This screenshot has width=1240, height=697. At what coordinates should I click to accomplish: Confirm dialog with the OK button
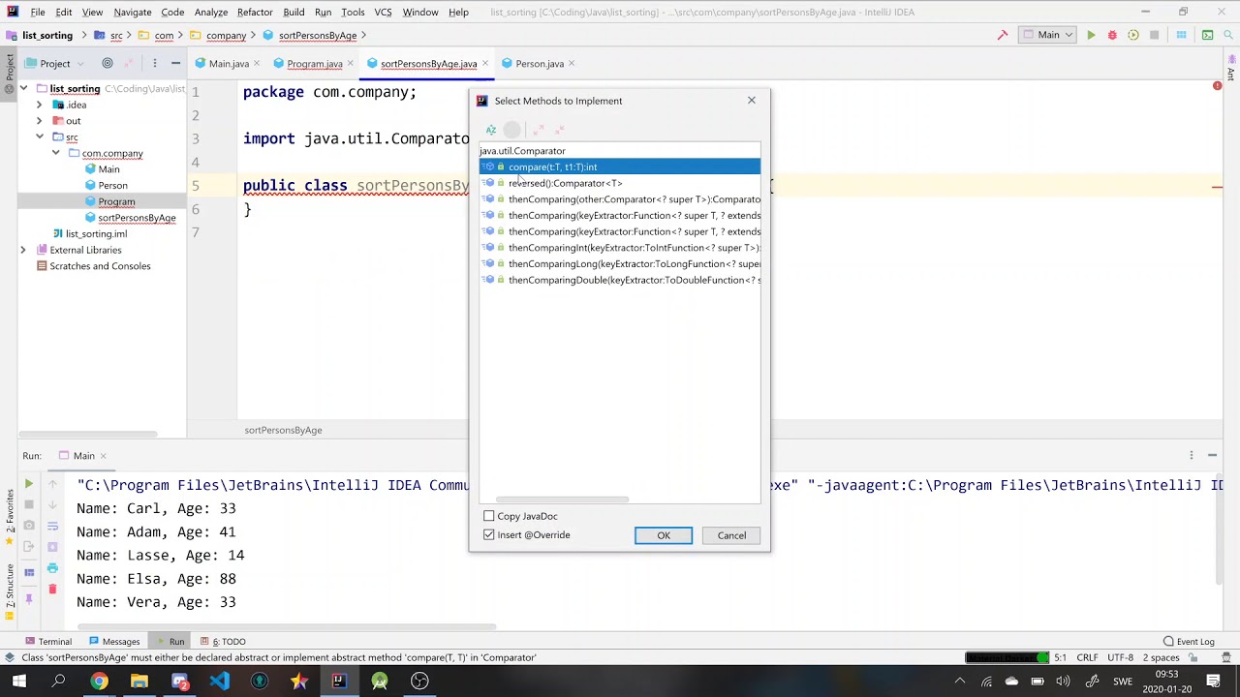[664, 535]
